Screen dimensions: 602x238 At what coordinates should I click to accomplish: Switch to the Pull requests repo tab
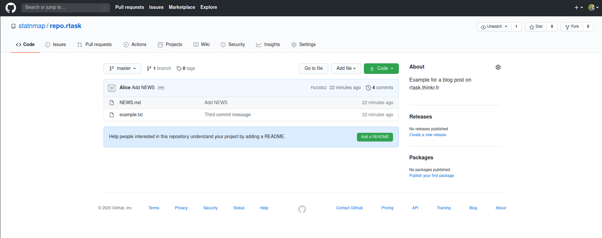(x=94, y=45)
